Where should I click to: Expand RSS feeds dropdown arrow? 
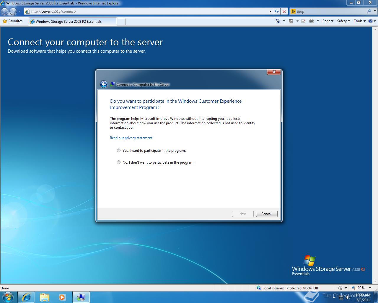point(297,21)
